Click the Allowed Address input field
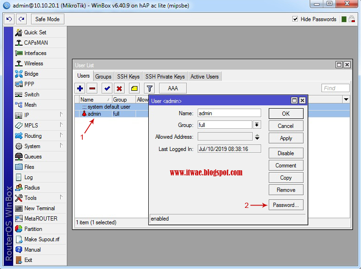361x269 pixels. (225, 136)
